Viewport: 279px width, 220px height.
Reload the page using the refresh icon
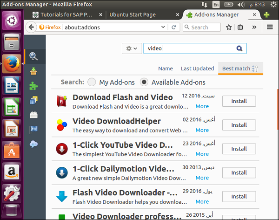pos(173,27)
